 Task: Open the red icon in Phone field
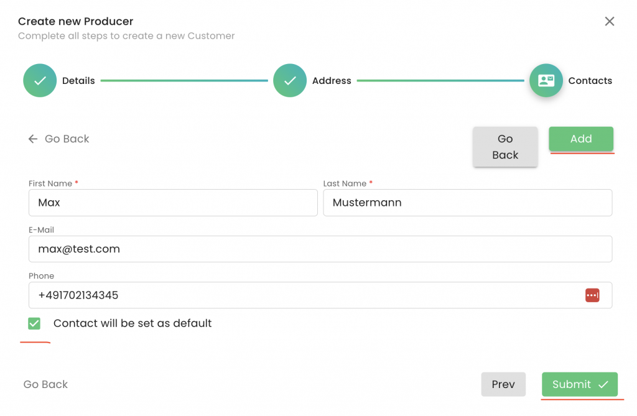(592, 295)
